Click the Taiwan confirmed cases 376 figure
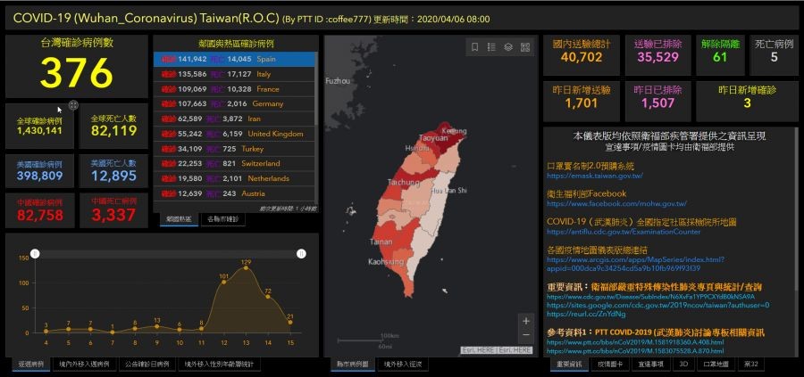Viewport: 804px width, 377px height. [x=76, y=73]
